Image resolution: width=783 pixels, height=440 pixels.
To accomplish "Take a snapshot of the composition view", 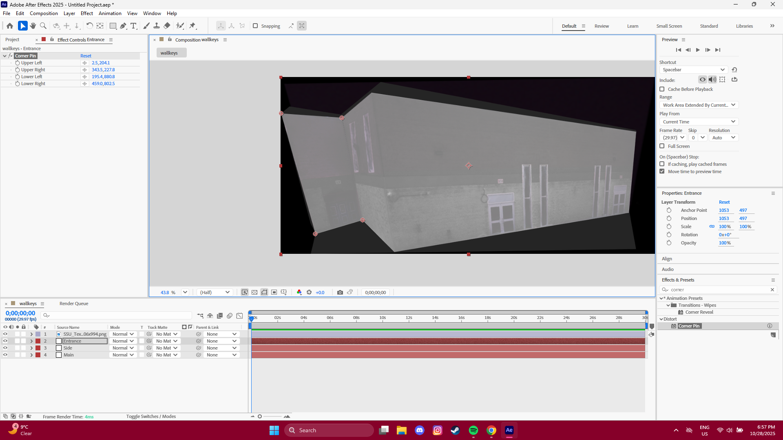I will pos(341,292).
